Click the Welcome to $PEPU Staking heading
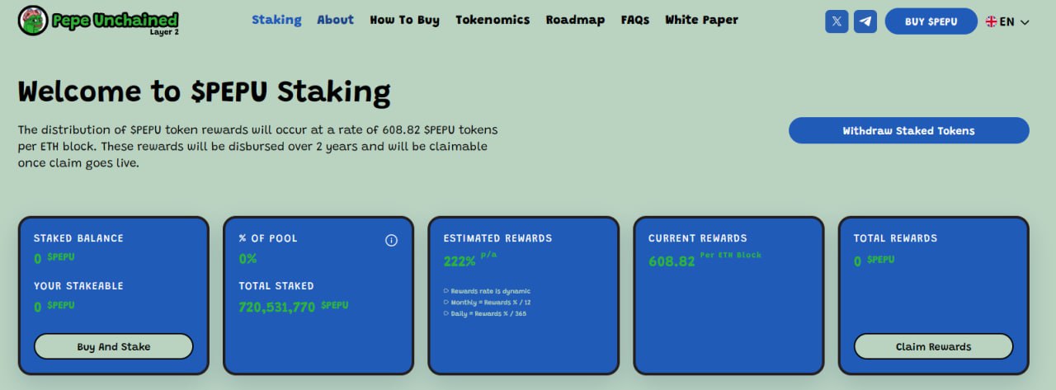Screen dimensions: 1056x390 coord(204,91)
